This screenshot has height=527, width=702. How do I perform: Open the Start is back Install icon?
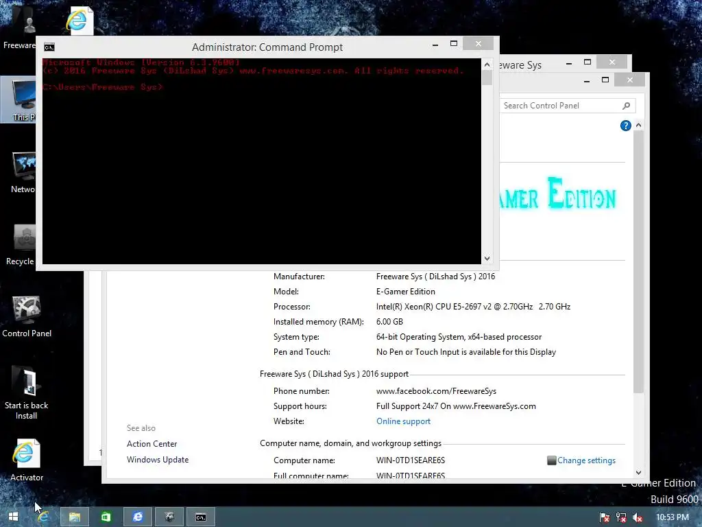(x=27, y=393)
